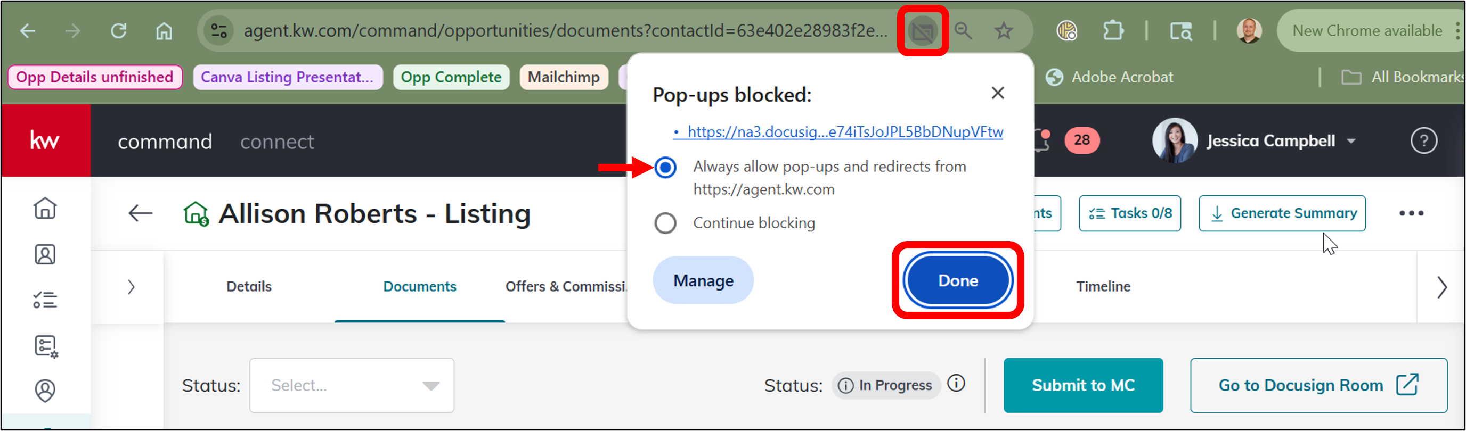Viewport: 1466px width, 431px height.
Task: Click the Status info icon beside In Progress
Action: (x=956, y=384)
